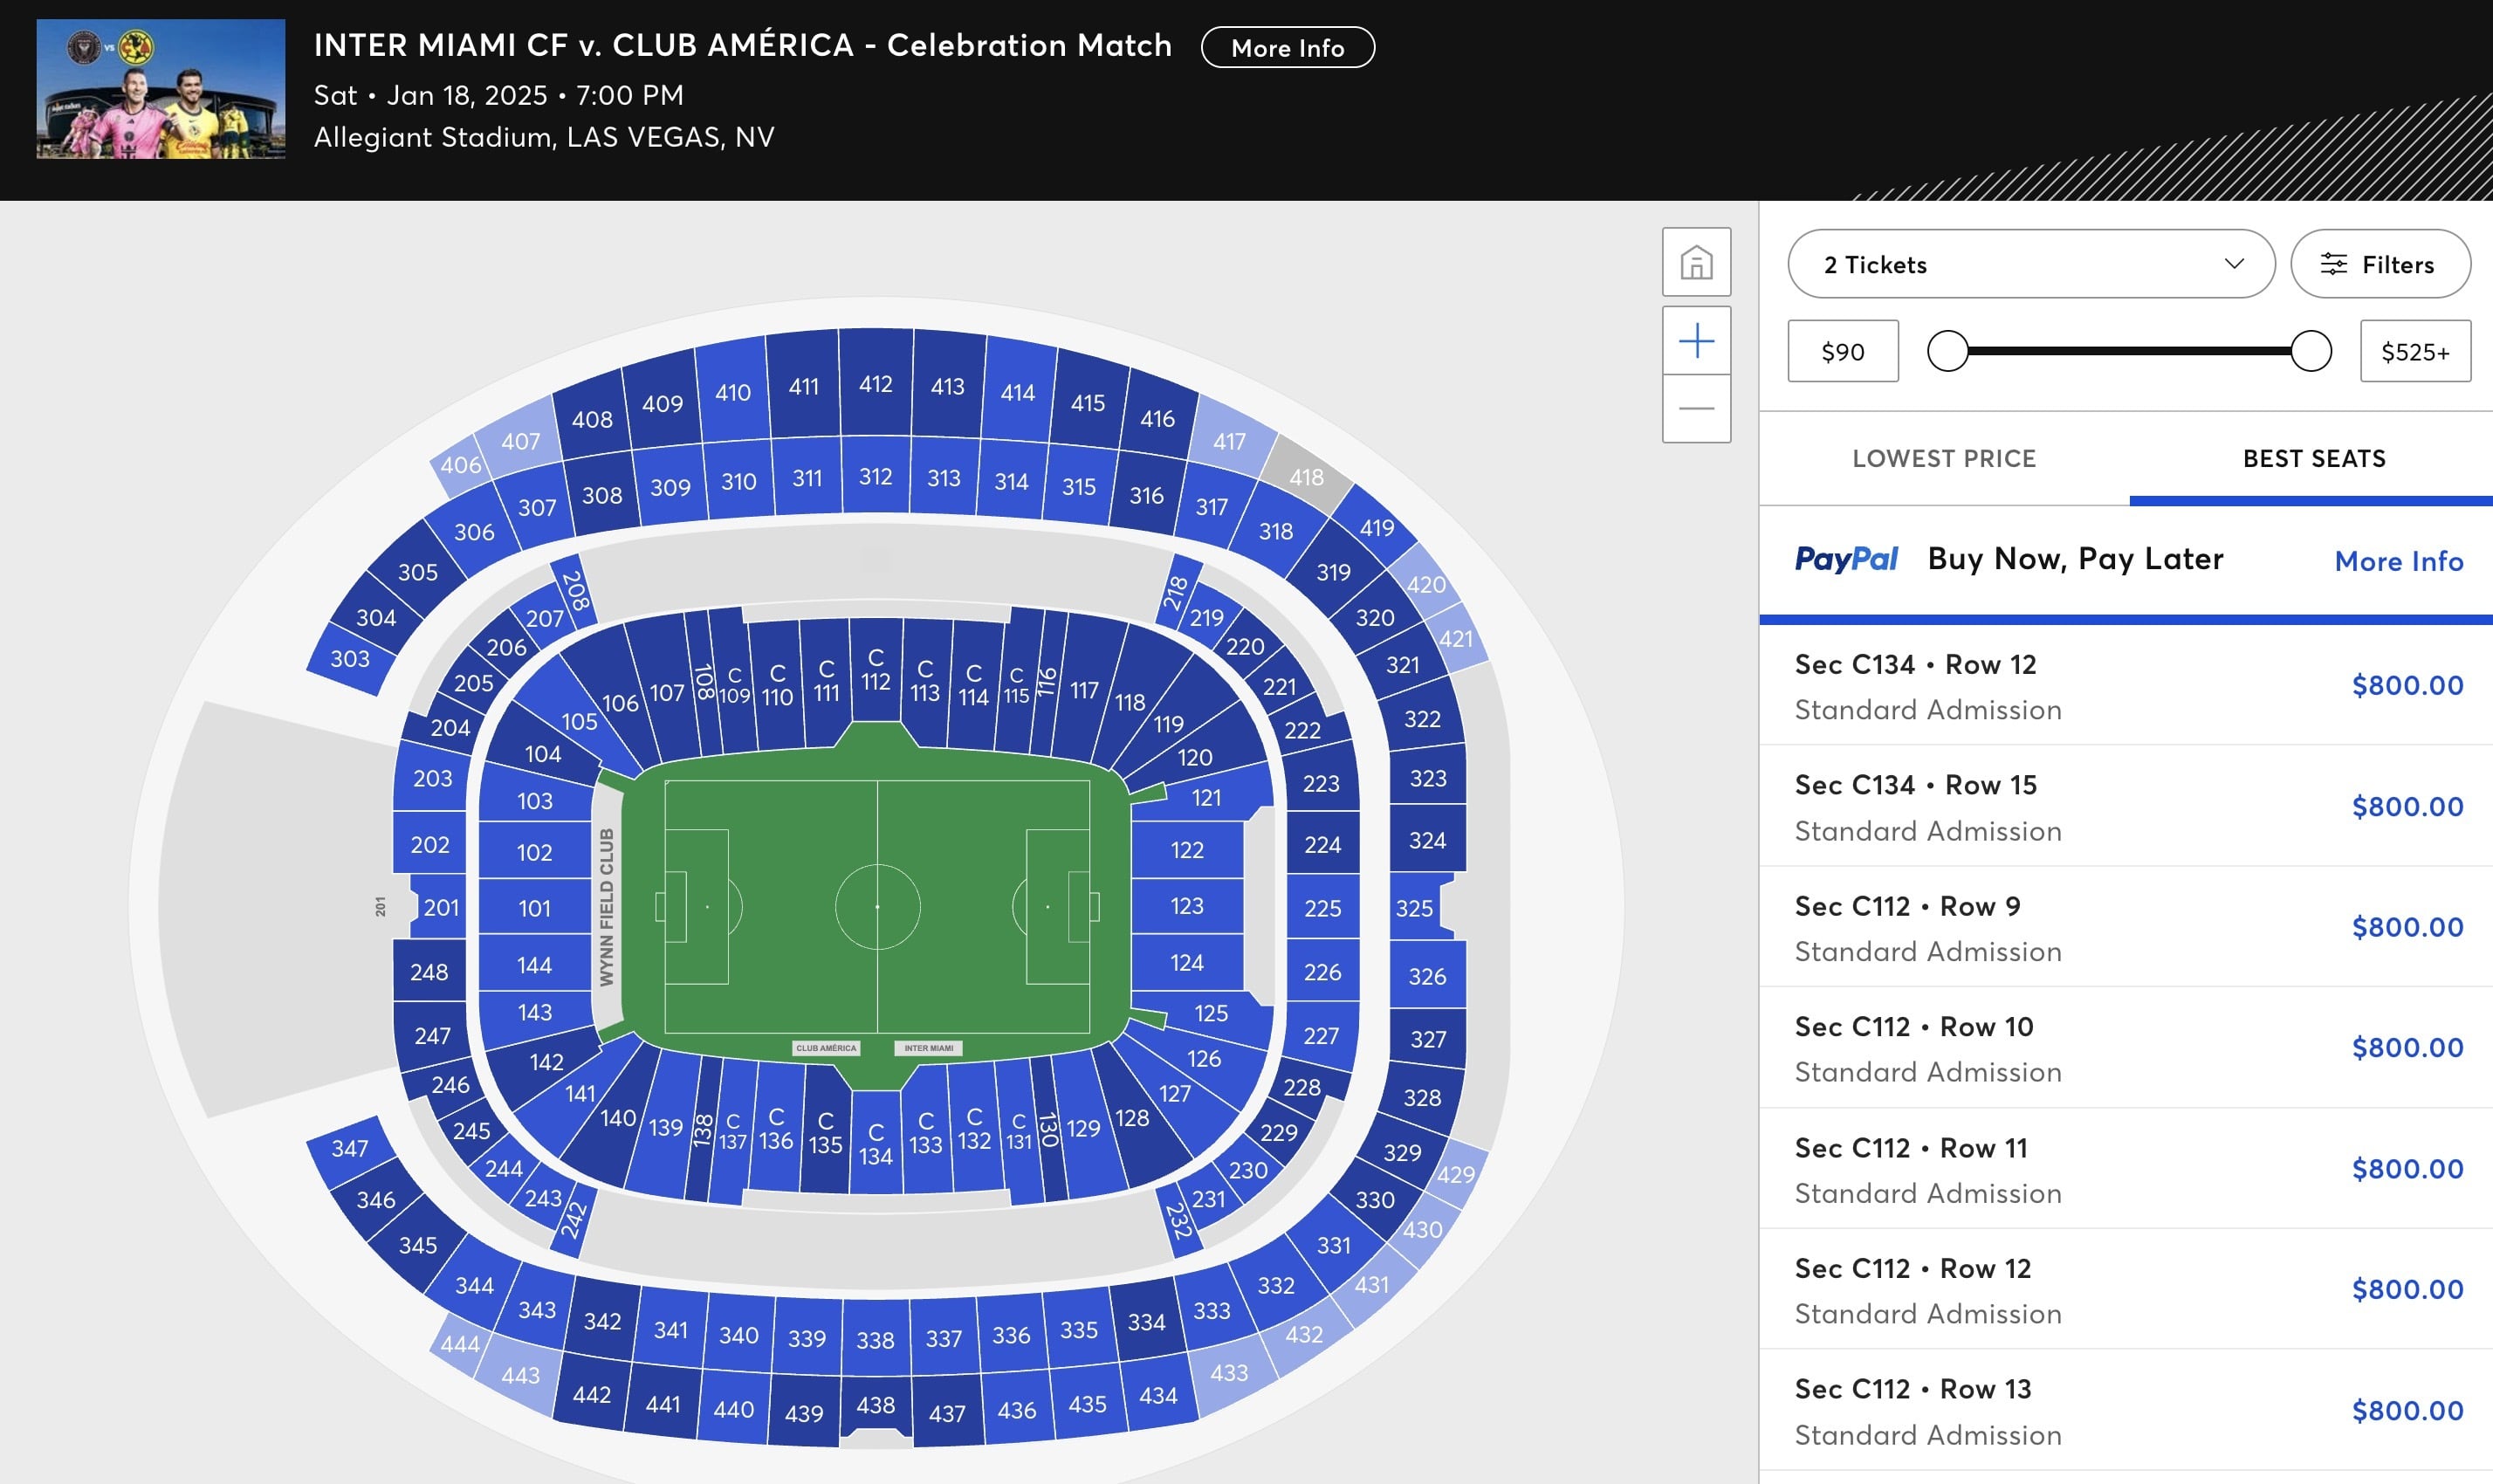2493x1484 pixels.
Task: Pick section C134 on the seat map
Action: click(x=875, y=1145)
